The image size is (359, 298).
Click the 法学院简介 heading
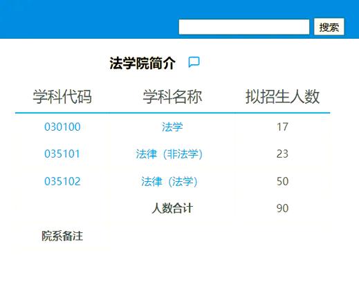[142, 63]
